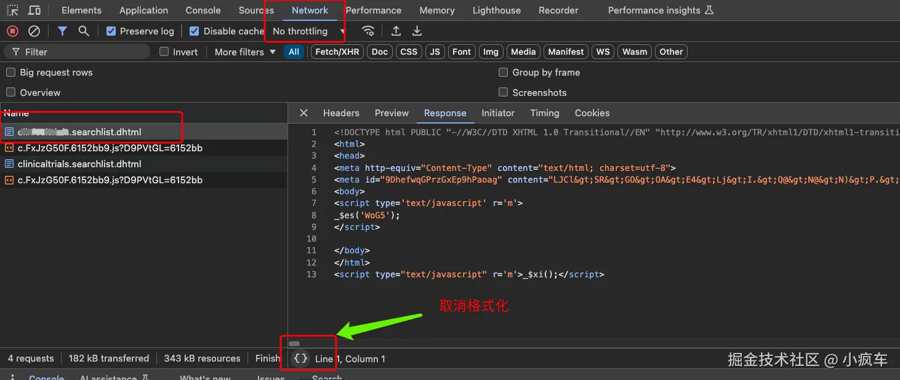The width and height of the screenshot is (900, 380).
Task: Click the pretty-print braces icon
Action: pos(300,358)
